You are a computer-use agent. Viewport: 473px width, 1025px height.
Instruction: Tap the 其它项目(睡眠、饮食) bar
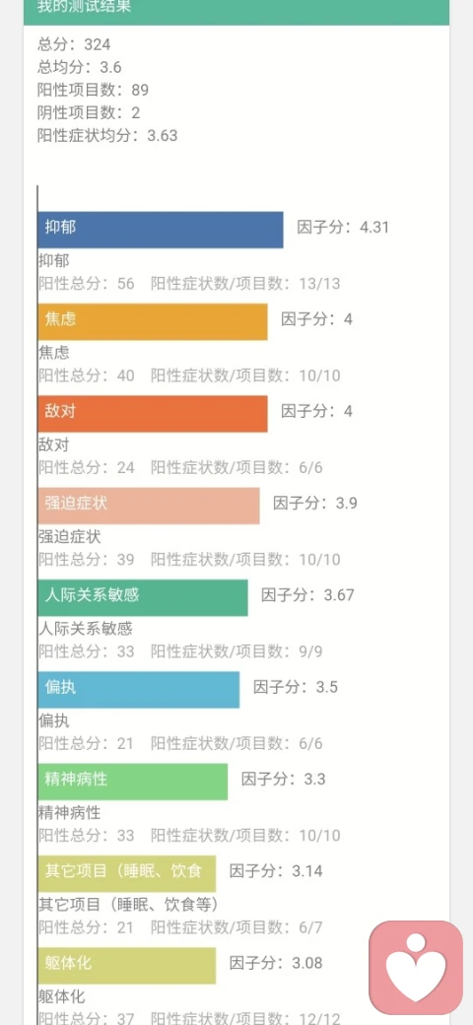coord(127,873)
